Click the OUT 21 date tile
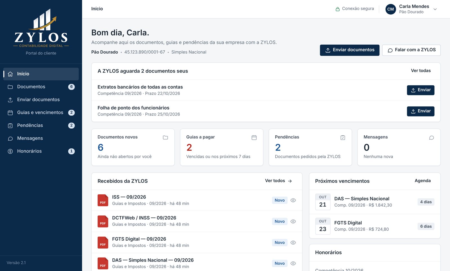 pyautogui.click(x=323, y=202)
